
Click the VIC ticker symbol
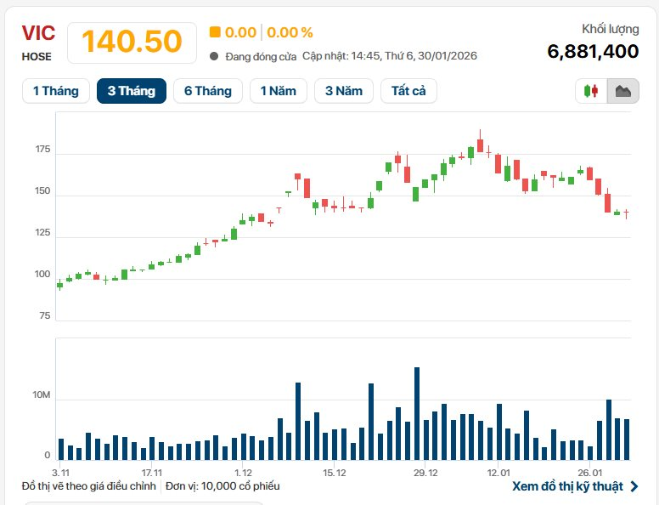coord(38,33)
